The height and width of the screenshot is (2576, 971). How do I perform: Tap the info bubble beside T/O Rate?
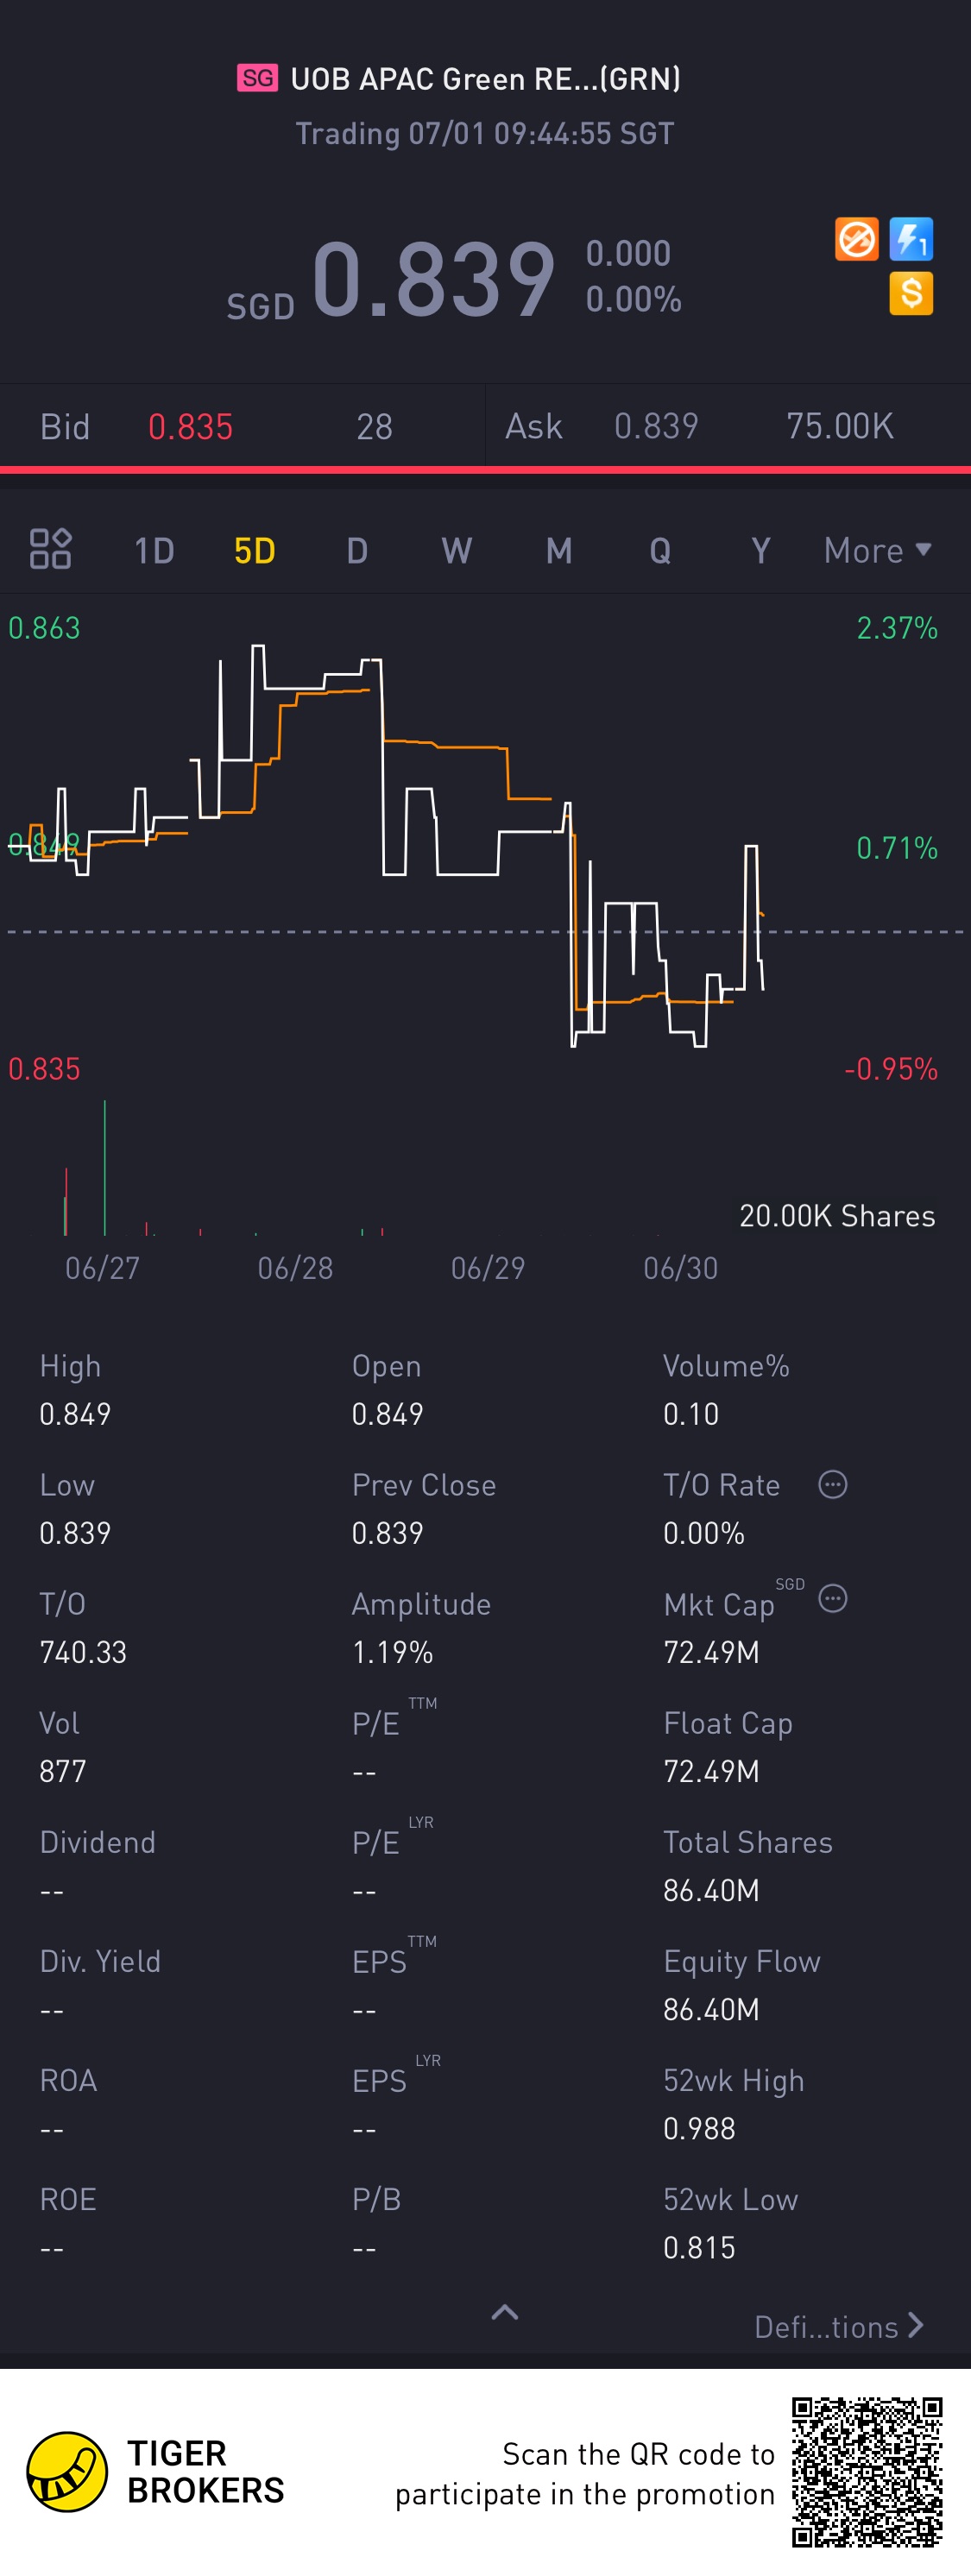[833, 1485]
